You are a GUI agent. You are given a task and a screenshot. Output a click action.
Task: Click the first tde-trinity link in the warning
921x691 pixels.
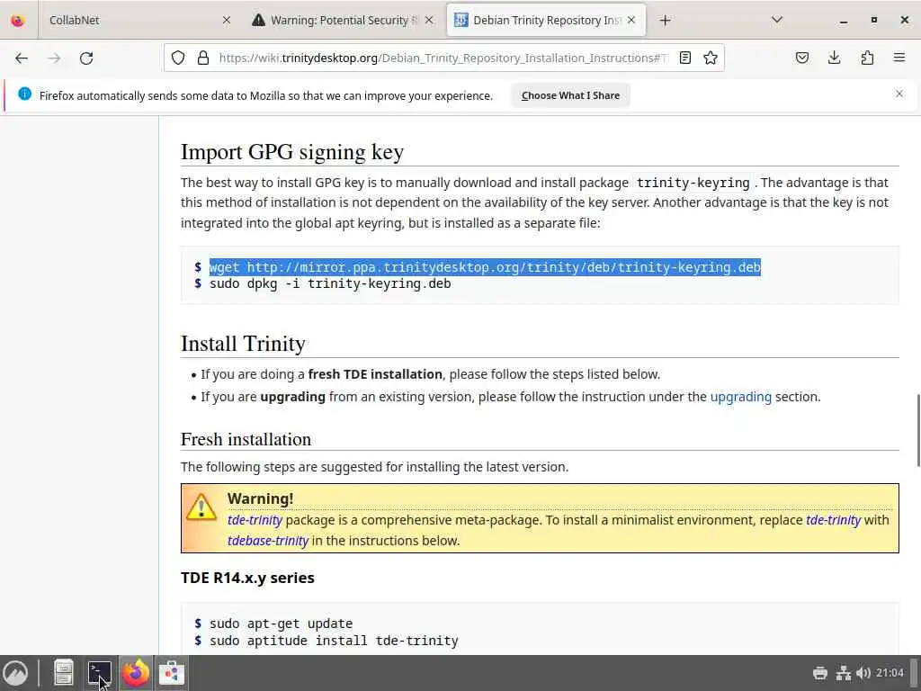255,520
